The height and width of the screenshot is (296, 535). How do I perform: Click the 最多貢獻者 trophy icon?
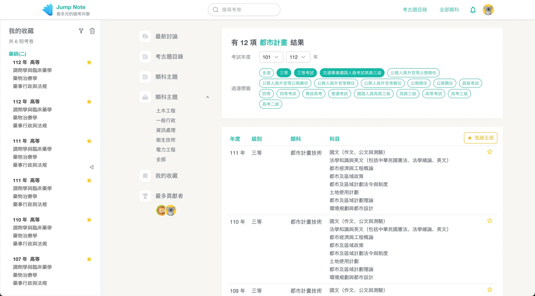click(x=145, y=196)
